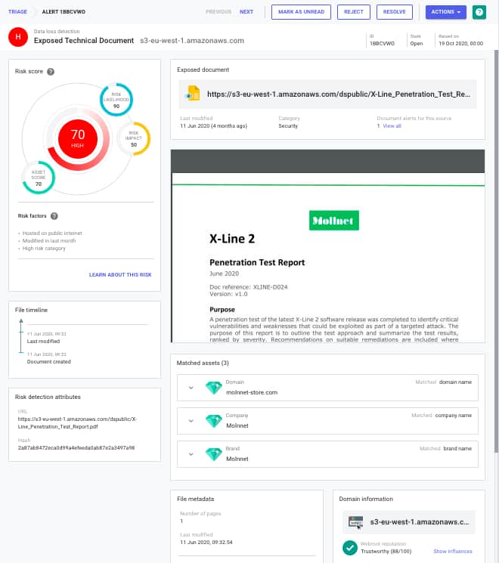Click '11 Jun 2020 (4 months ago)' text
The height and width of the screenshot is (563, 499).
(x=213, y=126)
